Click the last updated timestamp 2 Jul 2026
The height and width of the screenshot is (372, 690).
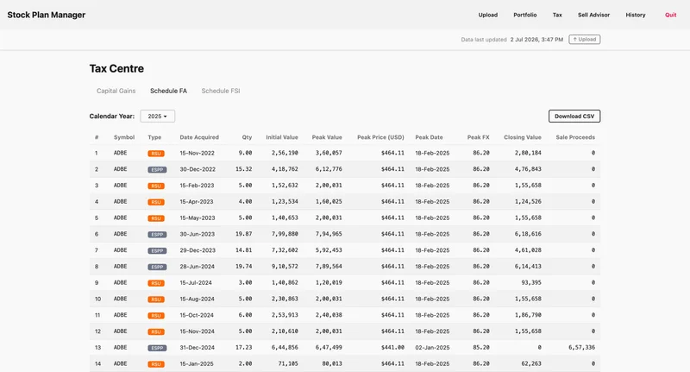536,40
